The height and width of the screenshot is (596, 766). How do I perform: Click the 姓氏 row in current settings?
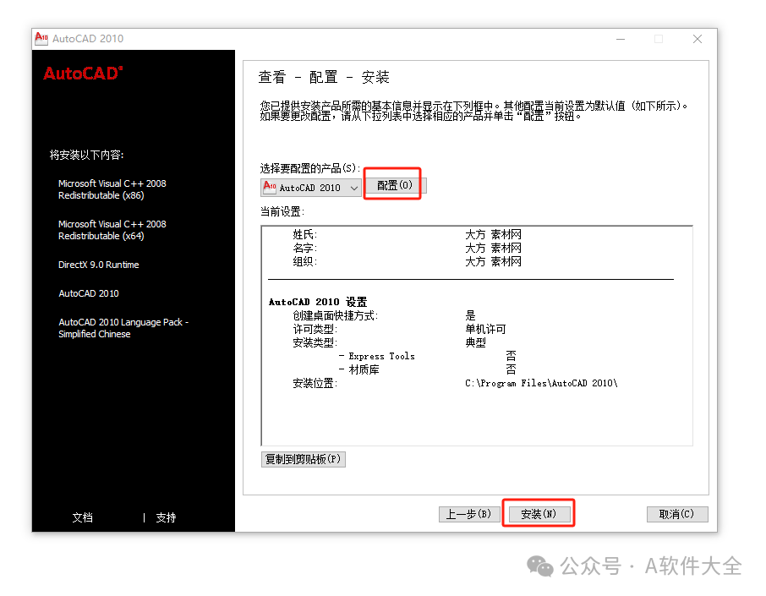click(407, 234)
